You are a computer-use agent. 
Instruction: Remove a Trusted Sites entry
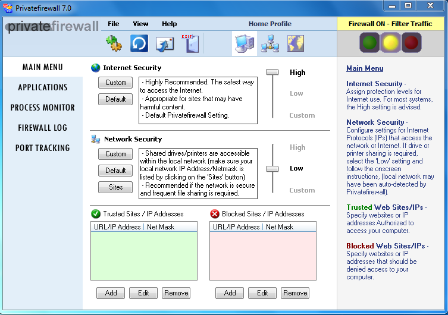[176, 293]
